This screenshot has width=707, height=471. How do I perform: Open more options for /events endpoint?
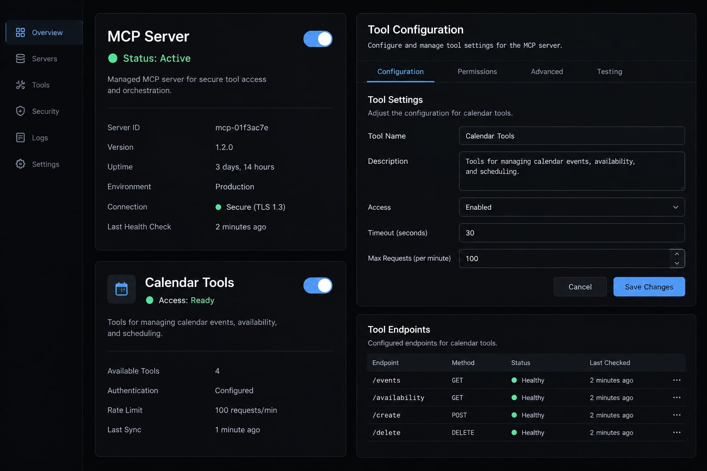[677, 380]
